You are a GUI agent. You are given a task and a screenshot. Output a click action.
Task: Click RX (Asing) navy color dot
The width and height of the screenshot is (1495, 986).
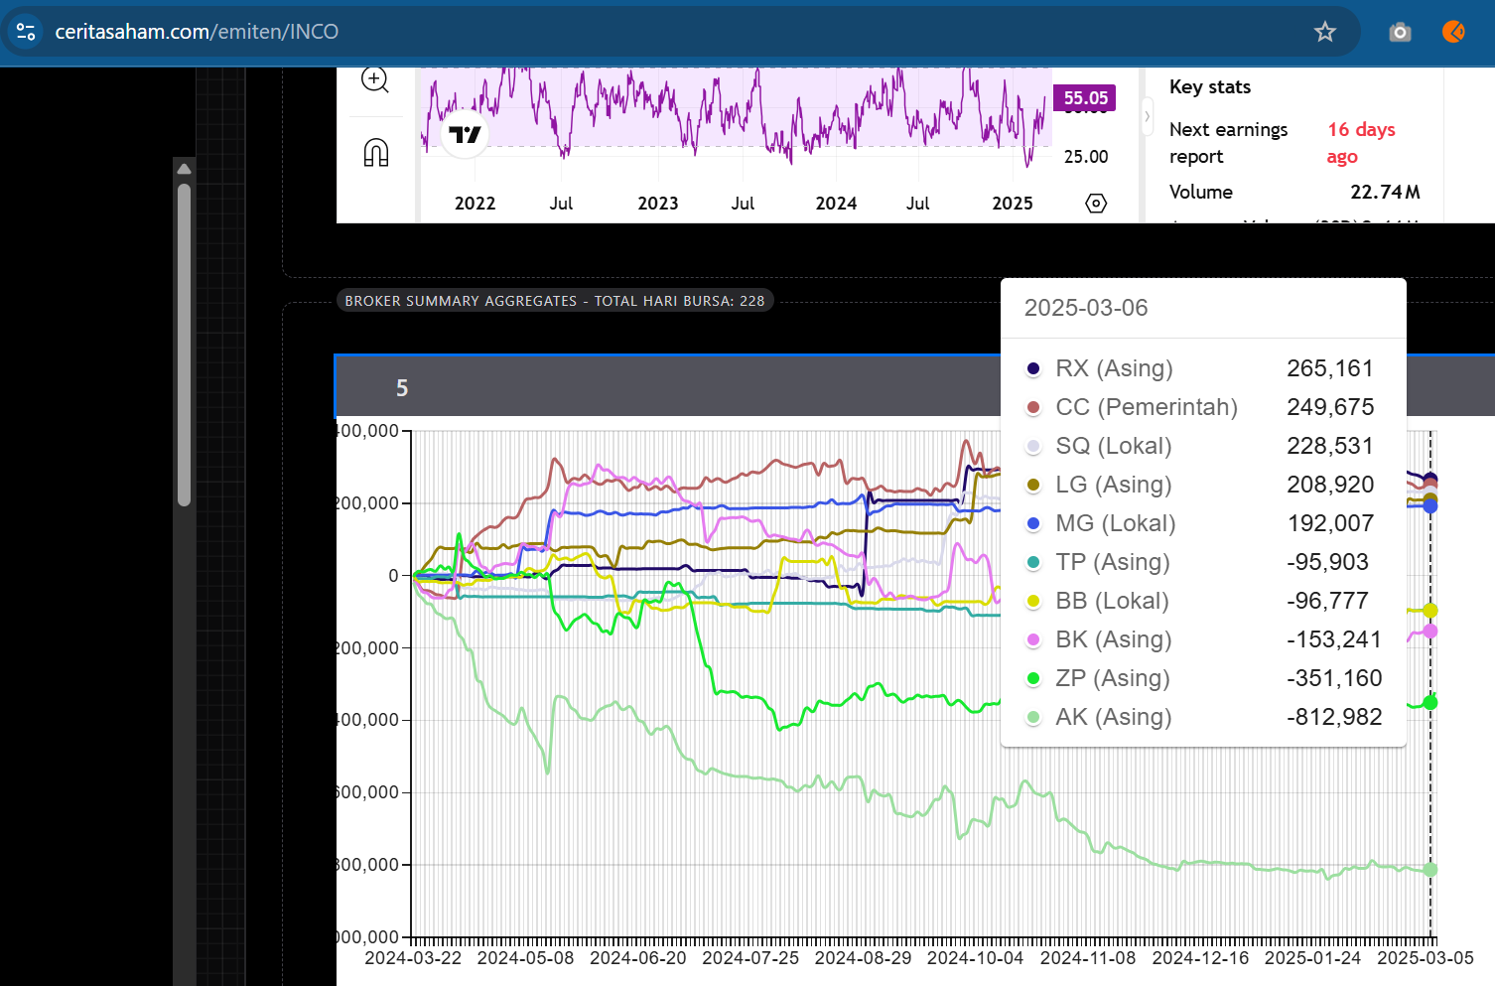(x=1033, y=369)
